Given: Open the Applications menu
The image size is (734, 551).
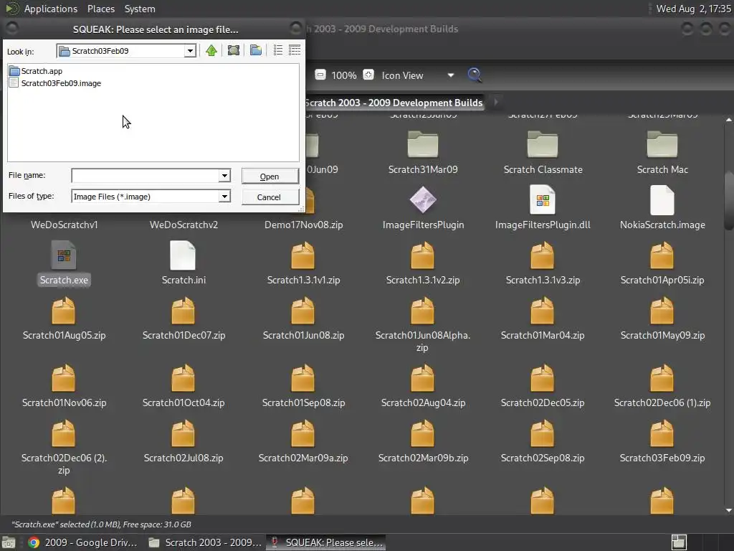Looking at the screenshot, I should click(x=51, y=9).
